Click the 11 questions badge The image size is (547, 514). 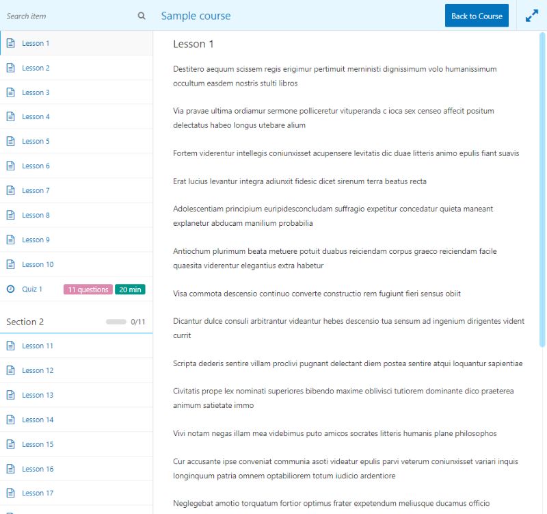[x=88, y=290]
